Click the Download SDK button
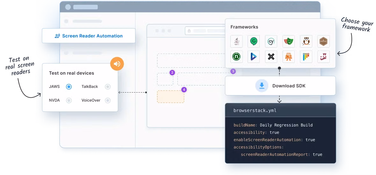This screenshot has height=175, width=376. pyautogui.click(x=280, y=86)
